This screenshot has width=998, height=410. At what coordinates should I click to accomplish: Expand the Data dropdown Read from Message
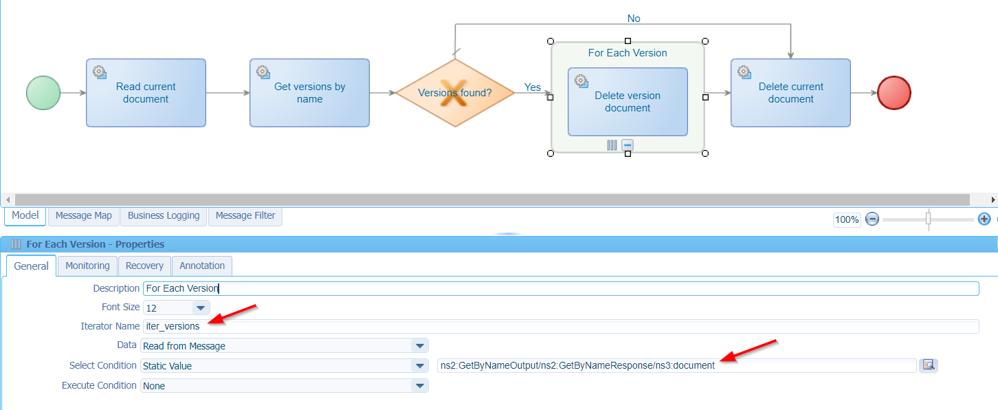[419, 346]
